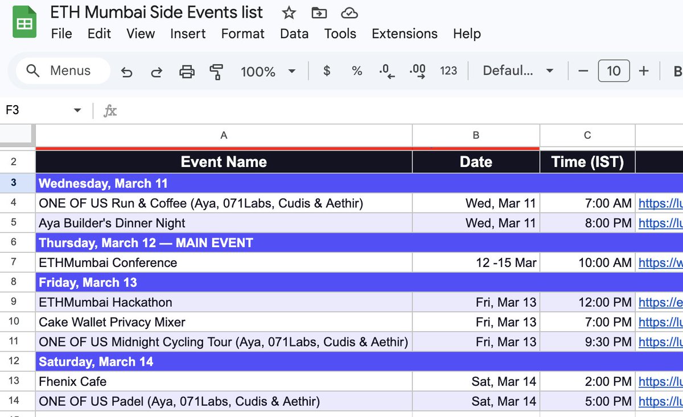Open the Default font dropdown
This screenshot has width=683, height=417.
pos(518,71)
